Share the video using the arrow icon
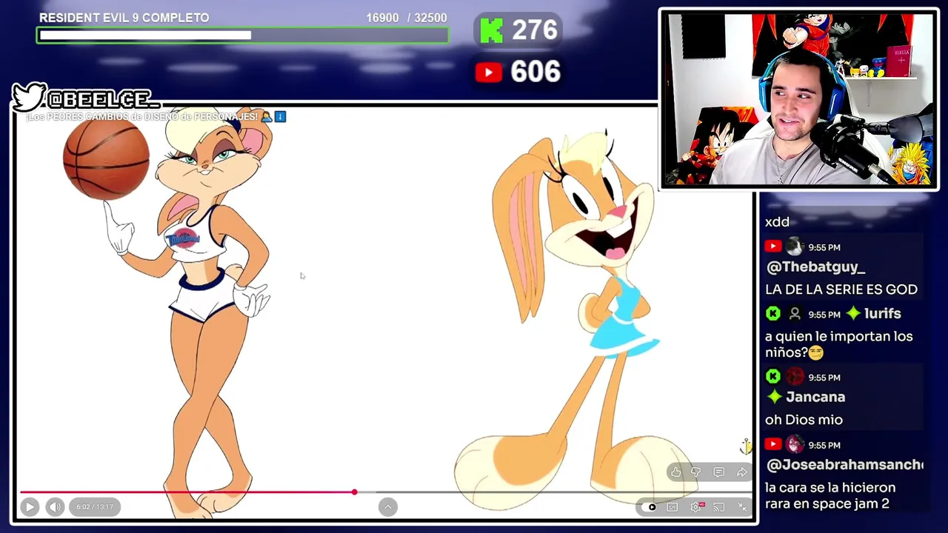The width and height of the screenshot is (948, 533). [x=741, y=472]
